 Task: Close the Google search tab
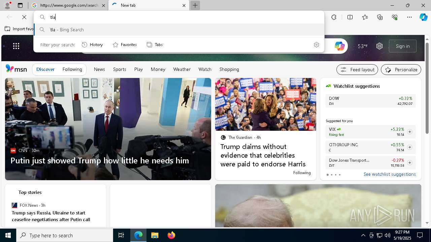click(x=103, y=5)
